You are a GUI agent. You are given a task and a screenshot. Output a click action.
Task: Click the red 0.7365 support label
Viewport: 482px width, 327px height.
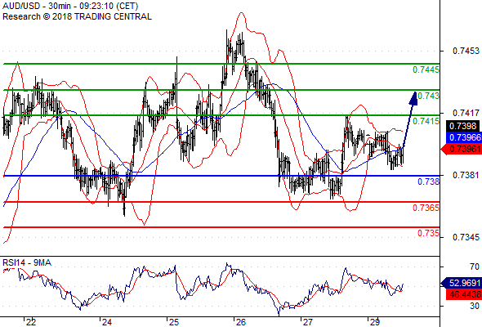coord(426,208)
